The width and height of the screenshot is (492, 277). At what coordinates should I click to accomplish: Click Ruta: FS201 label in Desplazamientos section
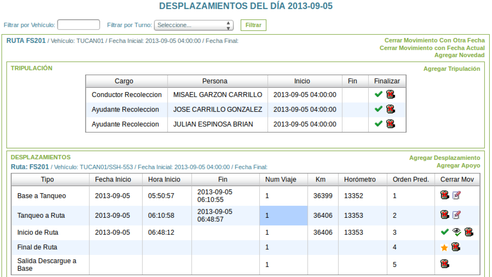(30, 167)
